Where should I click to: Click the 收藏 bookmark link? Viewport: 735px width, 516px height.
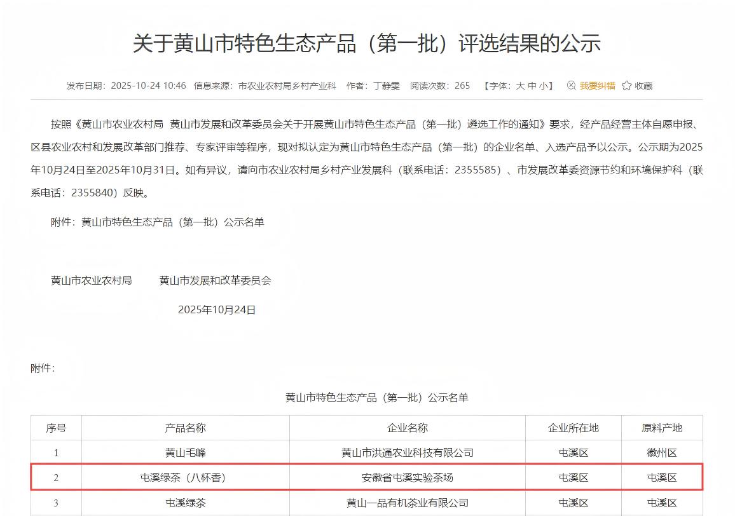pos(643,86)
